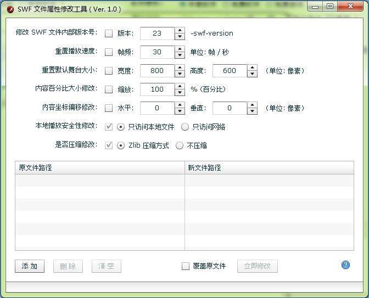Click the 新文件路径 column header

pyautogui.click(x=269, y=167)
